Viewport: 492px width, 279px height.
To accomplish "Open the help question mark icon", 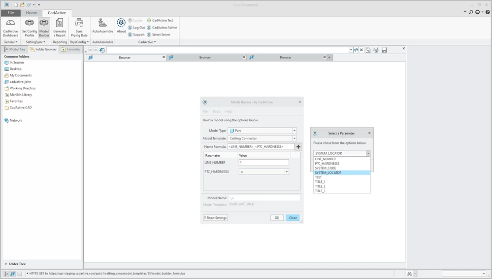I will [488, 12].
